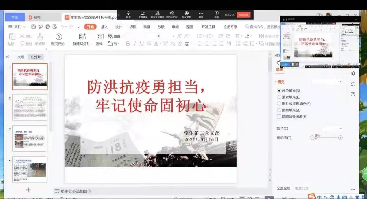Click the transparency slider handle
The width and height of the screenshot is (367, 199).
pyautogui.click(x=316, y=138)
